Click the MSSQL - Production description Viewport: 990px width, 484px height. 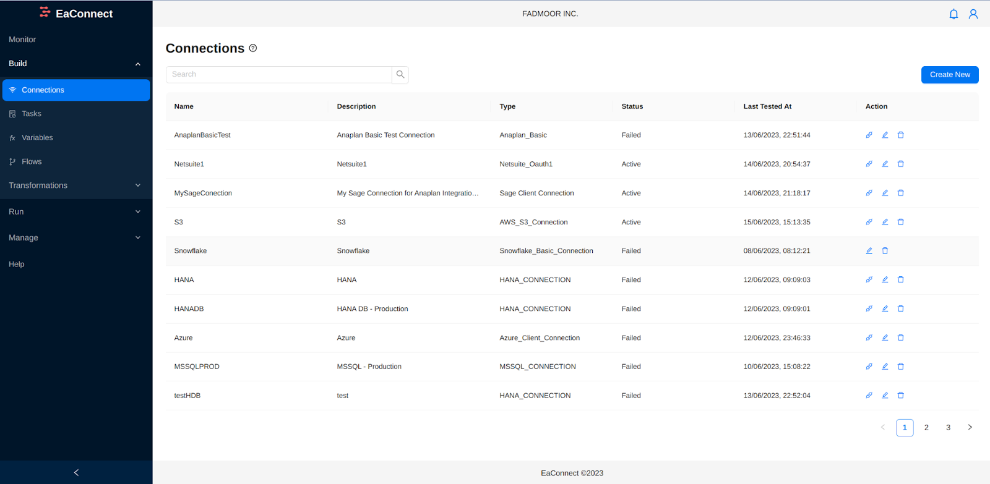tap(369, 367)
